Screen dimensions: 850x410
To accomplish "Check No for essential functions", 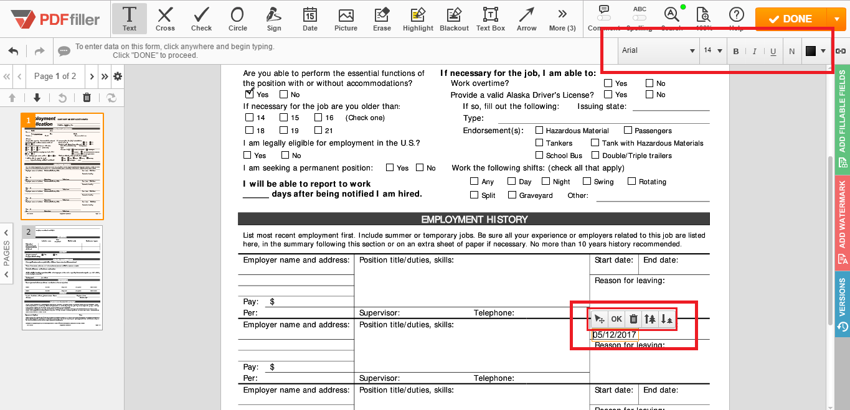I will coord(284,95).
